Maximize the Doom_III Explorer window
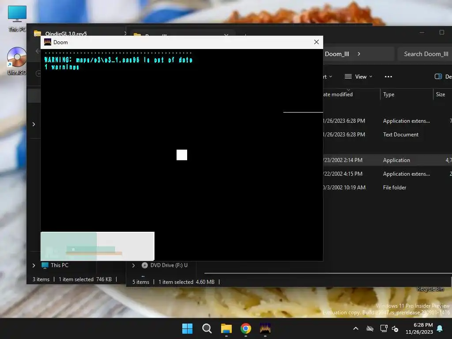This screenshot has height=339, width=452. tap(441, 32)
